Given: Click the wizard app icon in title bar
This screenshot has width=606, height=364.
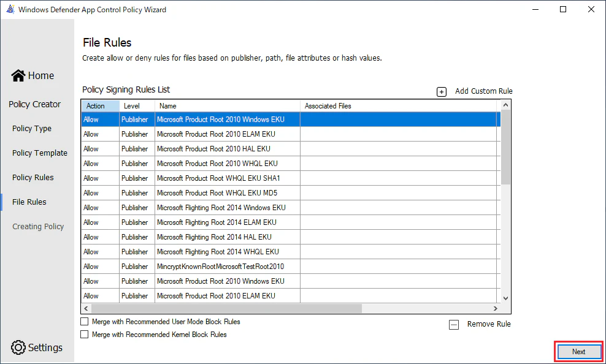Looking at the screenshot, I should [10, 9].
